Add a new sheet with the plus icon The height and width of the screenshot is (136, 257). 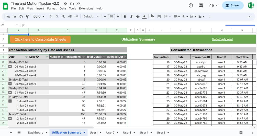click(x=11, y=132)
